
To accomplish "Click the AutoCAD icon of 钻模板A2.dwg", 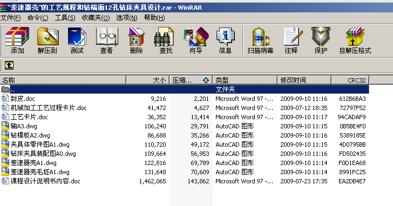I will click(5, 135).
